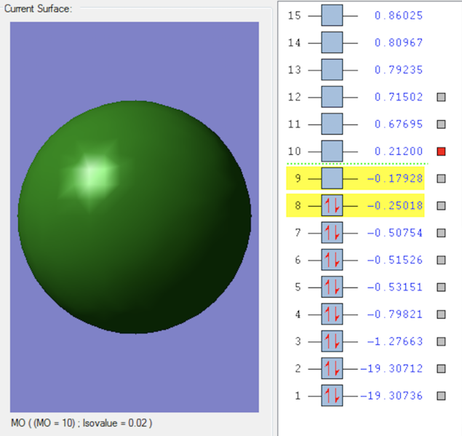Click the MO = 10 Isovalue caption

(81, 423)
